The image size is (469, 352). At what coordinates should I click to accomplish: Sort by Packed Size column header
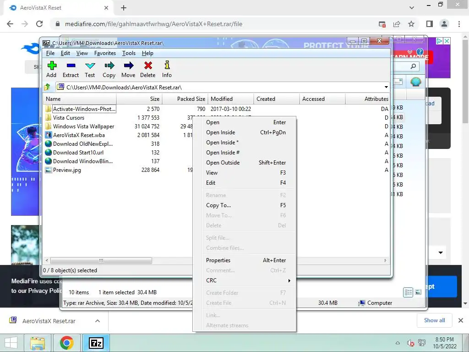(x=185, y=99)
